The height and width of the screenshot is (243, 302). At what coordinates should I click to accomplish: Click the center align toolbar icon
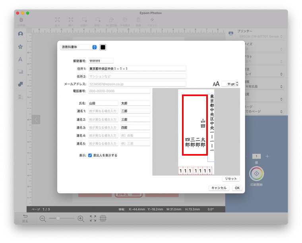tap(125, 19)
